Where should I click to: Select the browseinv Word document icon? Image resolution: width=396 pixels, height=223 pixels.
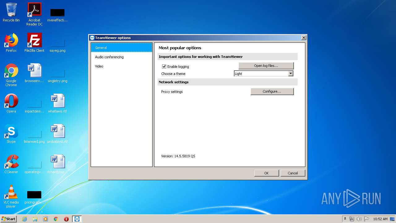[34, 73]
